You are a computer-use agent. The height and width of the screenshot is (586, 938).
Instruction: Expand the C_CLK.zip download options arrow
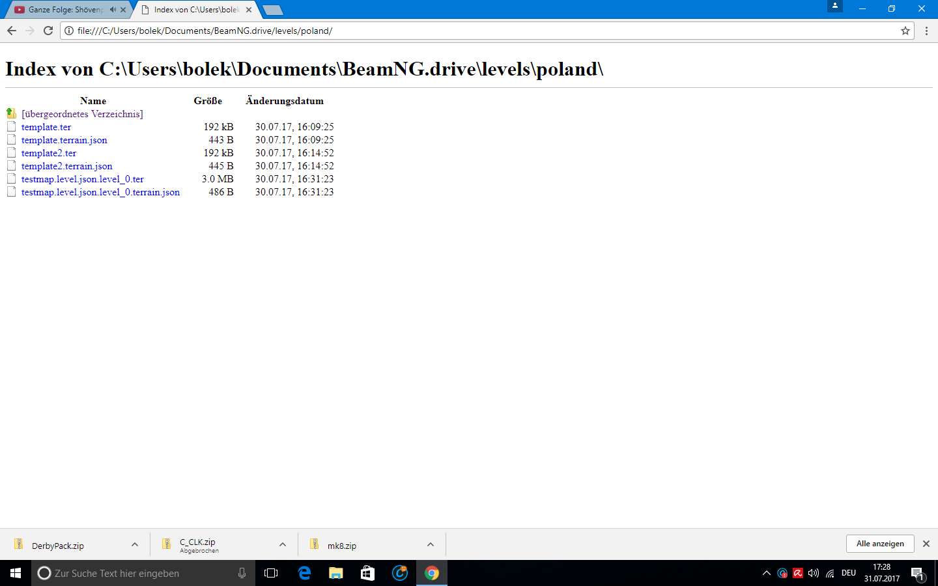click(x=283, y=544)
